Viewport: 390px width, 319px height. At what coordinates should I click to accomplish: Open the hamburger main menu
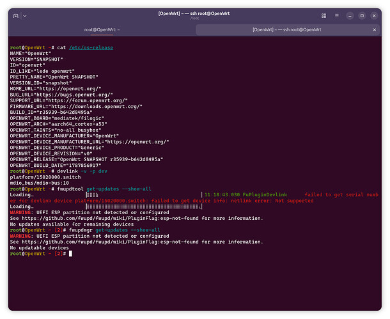click(x=337, y=16)
